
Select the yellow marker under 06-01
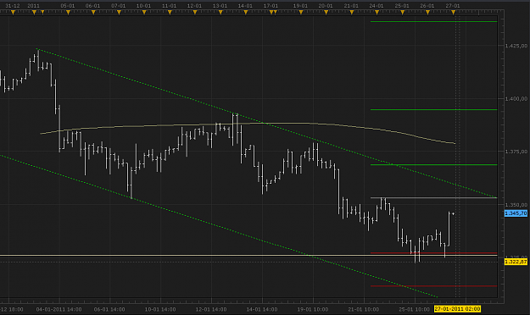coord(93,13)
